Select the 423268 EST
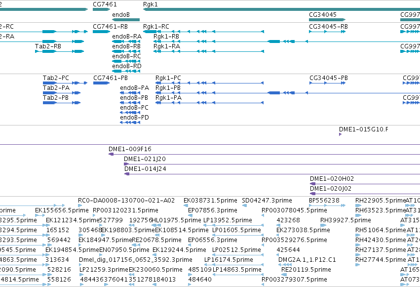 point(288,220)
